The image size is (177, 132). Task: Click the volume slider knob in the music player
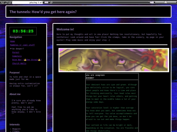pyautogui.click(x=166, y=2)
